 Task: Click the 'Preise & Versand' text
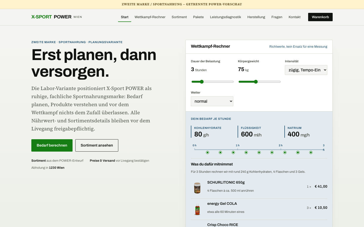click(x=102, y=161)
